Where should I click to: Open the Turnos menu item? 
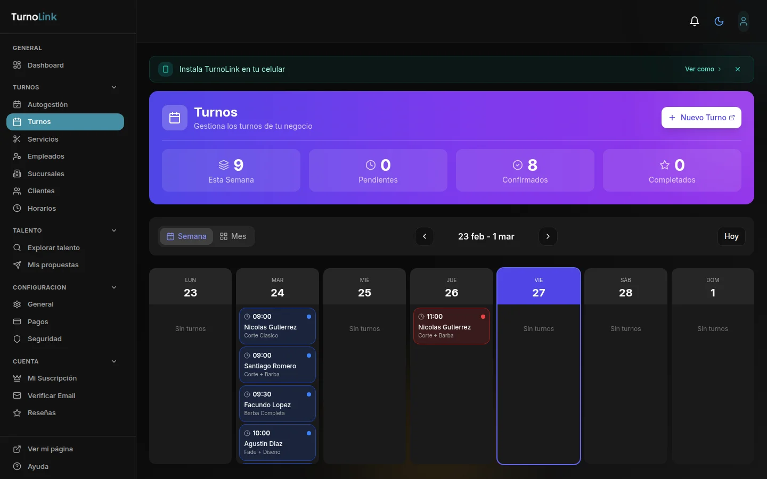coord(39,122)
